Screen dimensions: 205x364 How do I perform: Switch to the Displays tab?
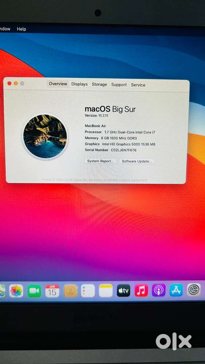[x=80, y=84]
